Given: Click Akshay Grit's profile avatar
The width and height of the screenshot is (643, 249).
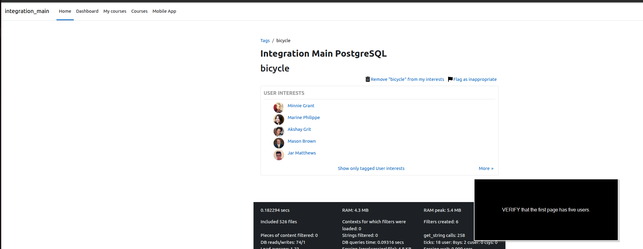Looking at the screenshot, I should coord(279,131).
